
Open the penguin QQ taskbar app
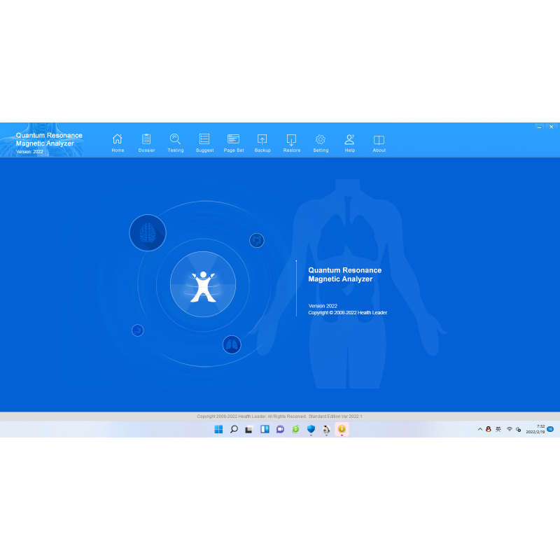(x=326, y=429)
